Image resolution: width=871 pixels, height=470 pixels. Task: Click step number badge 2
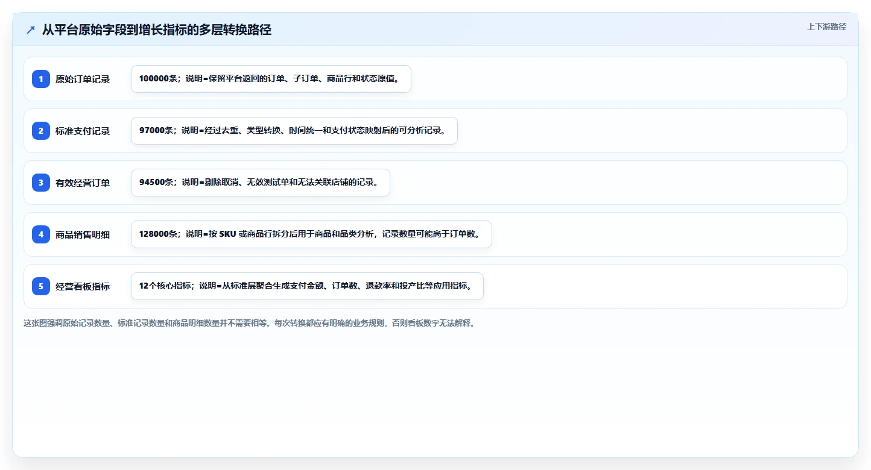pyautogui.click(x=41, y=131)
